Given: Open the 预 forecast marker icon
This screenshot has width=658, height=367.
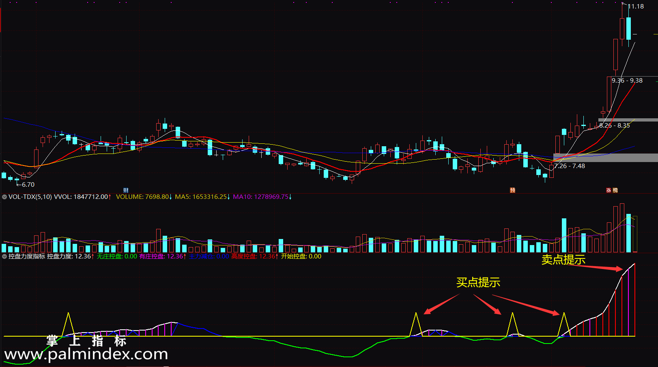Looking at the screenshot, I should [x=512, y=190].
